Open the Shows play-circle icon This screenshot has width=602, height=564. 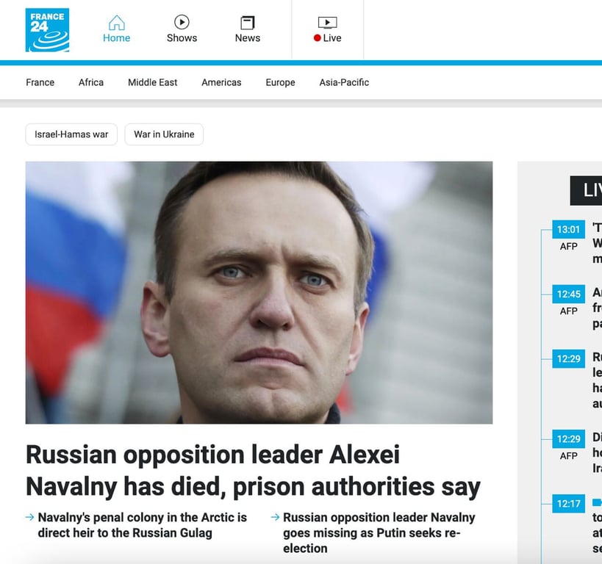click(182, 22)
